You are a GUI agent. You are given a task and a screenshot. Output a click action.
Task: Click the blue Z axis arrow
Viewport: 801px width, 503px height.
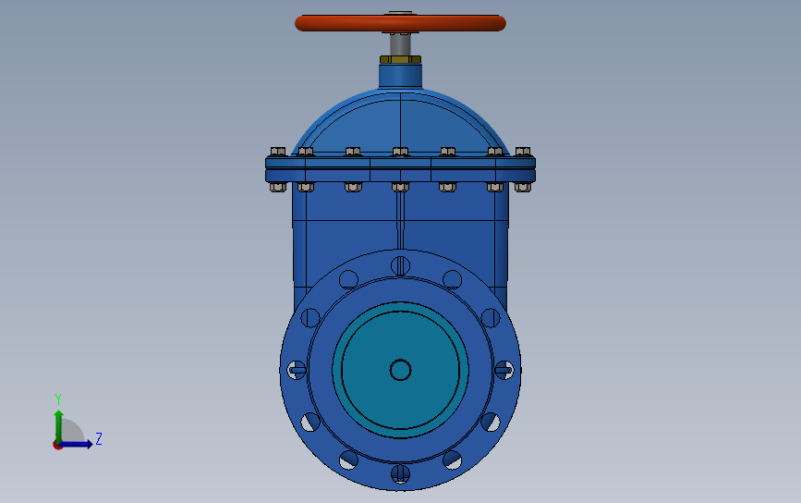[77, 444]
